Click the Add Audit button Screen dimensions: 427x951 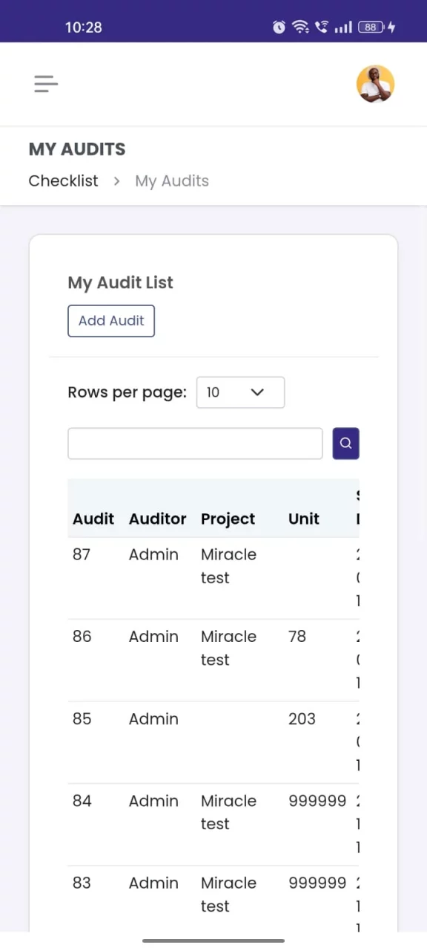point(111,321)
